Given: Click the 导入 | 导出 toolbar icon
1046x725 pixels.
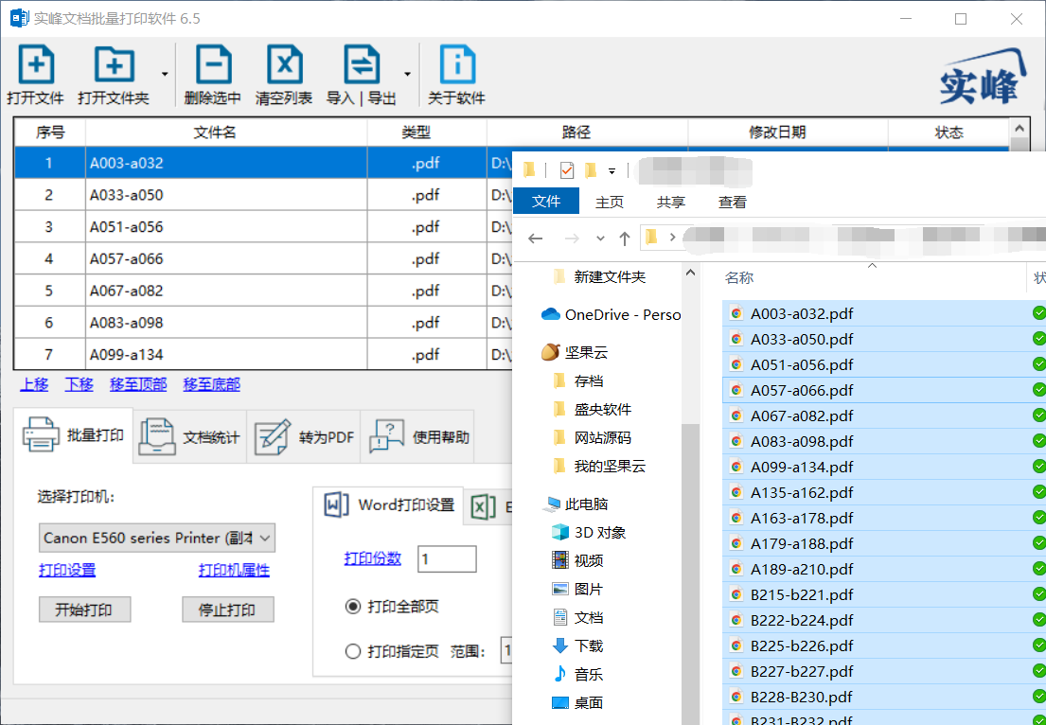Looking at the screenshot, I should [362, 65].
